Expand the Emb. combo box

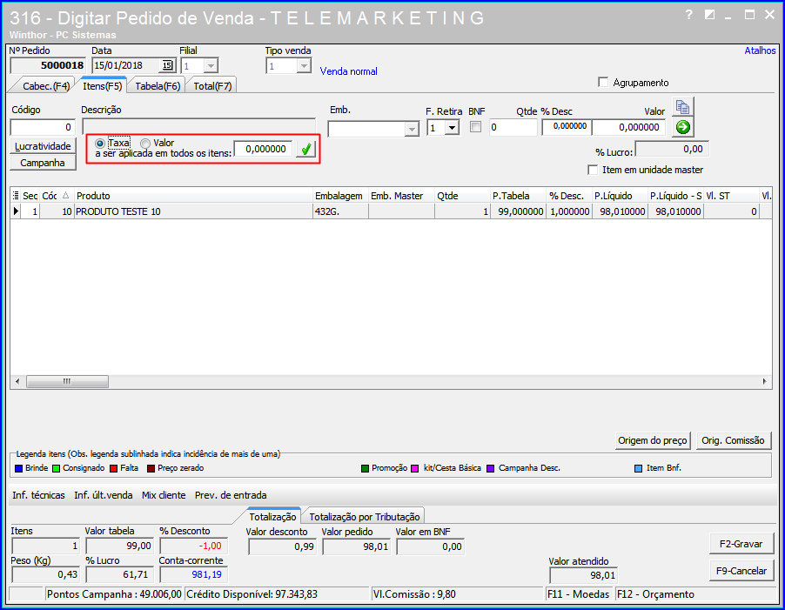pyautogui.click(x=412, y=129)
